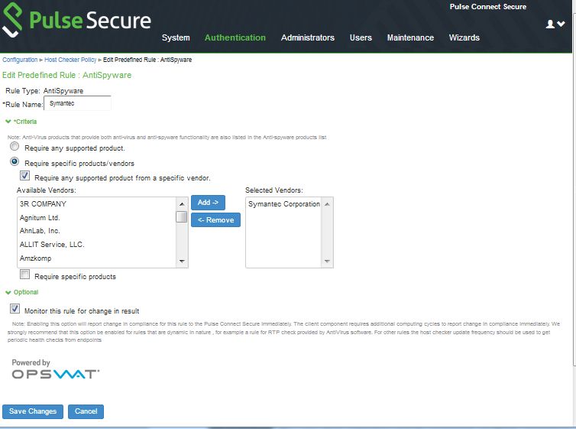Select AhnLab, Inc. vendor

pos(96,231)
